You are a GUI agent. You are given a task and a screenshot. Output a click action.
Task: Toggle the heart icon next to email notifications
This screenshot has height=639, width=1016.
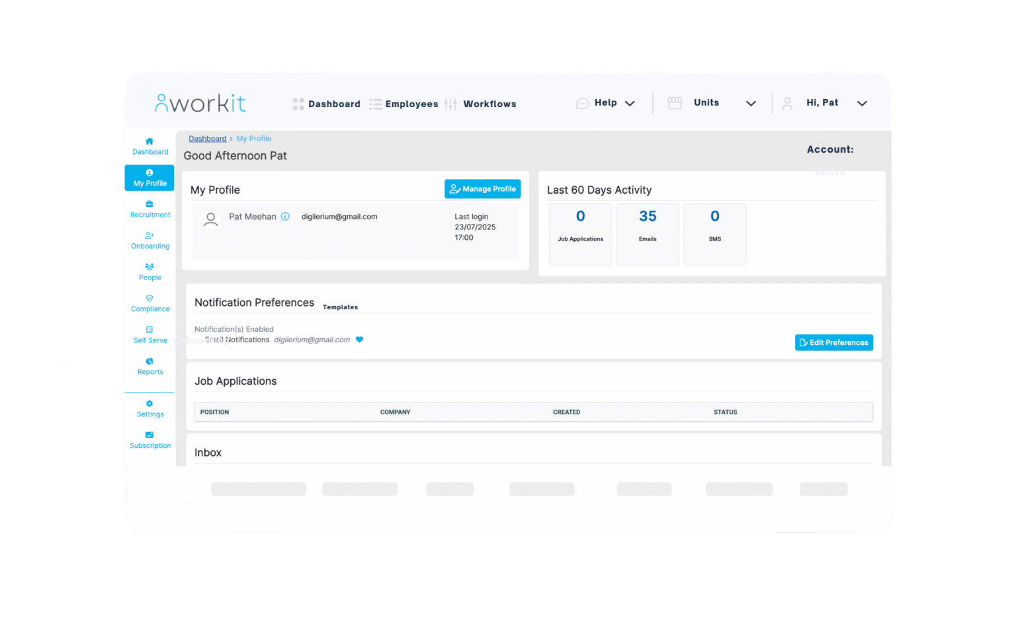(359, 339)
